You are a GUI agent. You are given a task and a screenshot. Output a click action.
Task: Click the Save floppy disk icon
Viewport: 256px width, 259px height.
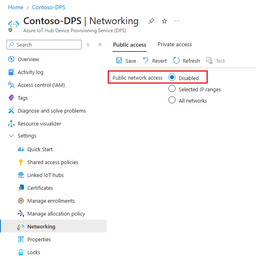[x=119, y=61]
